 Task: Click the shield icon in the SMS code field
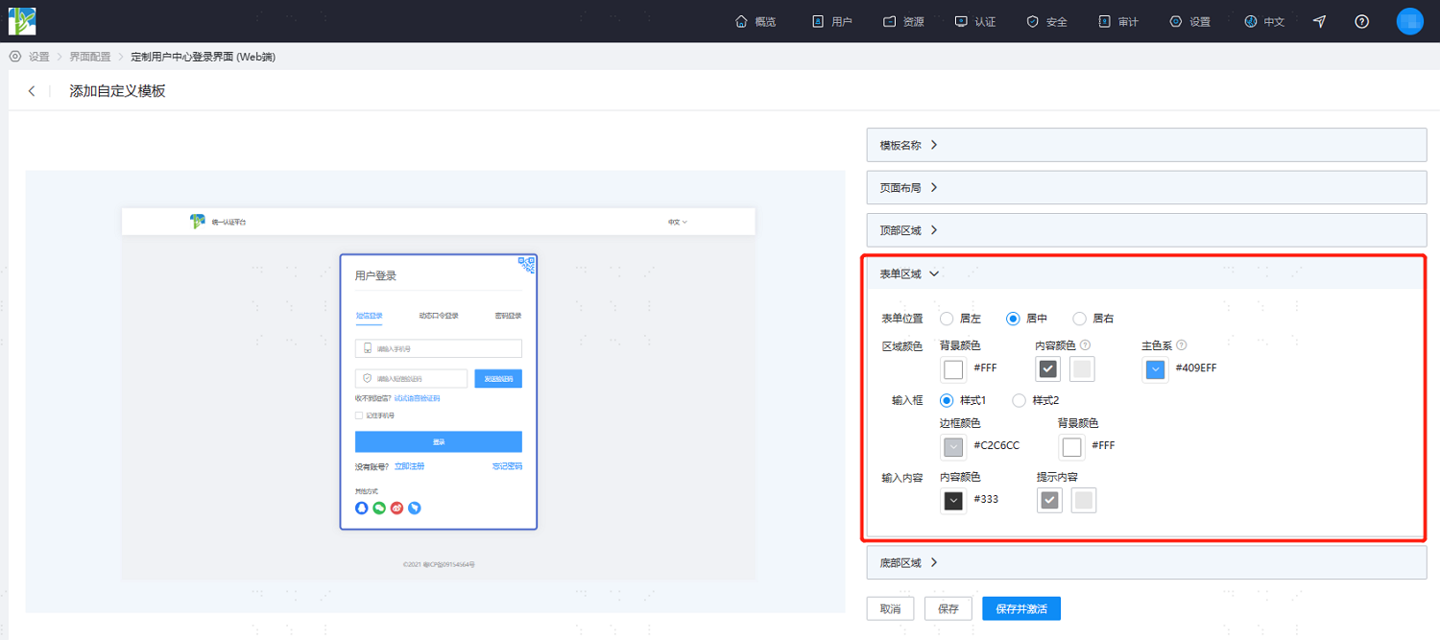367,379
